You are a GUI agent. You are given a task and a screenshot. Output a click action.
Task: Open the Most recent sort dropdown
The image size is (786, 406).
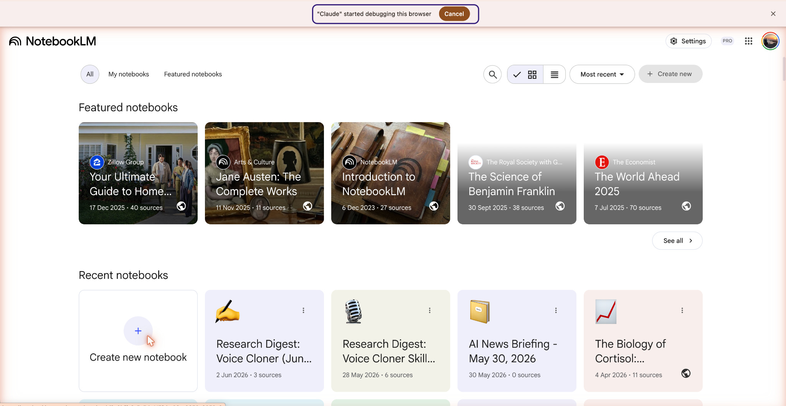tap(602, 75)
